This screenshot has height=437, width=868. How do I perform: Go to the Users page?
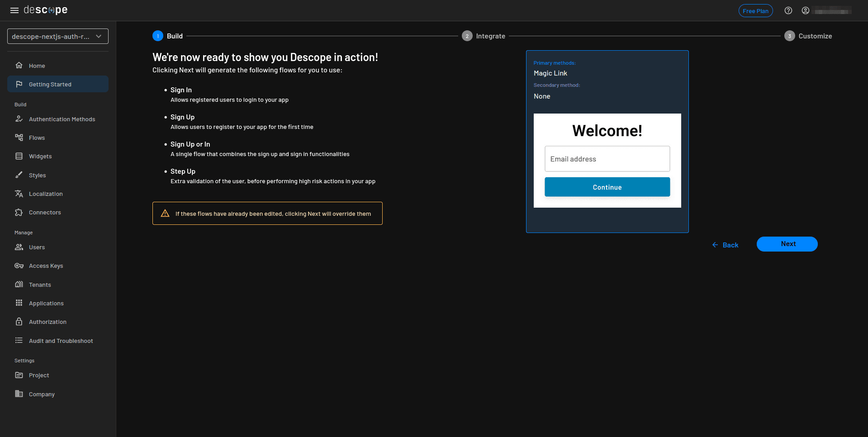pyautogui.click(x=37, y=247)
